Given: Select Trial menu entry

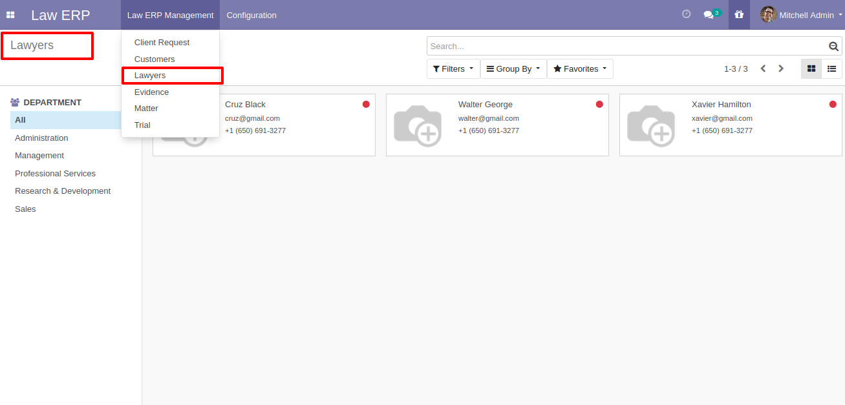Looking at the screenshot, I should pos(170,125).
